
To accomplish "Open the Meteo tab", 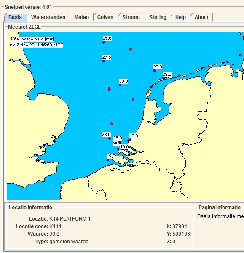I will point(82,17).
